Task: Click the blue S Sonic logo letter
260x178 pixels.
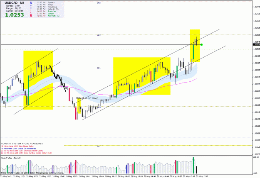Action: [31, 3]
